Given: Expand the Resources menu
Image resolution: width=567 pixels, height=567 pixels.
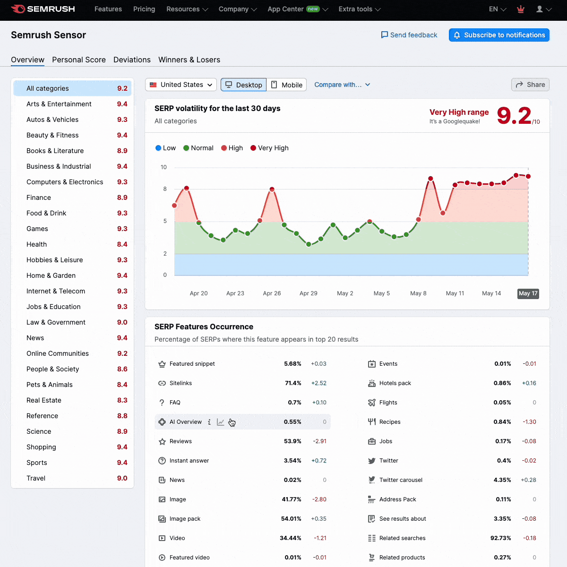Looking at the screenshot, I should (x=187, y=9).
